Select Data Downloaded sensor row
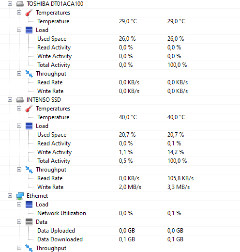The height and width of the screenshot is (252, 240). coord(120,239)
